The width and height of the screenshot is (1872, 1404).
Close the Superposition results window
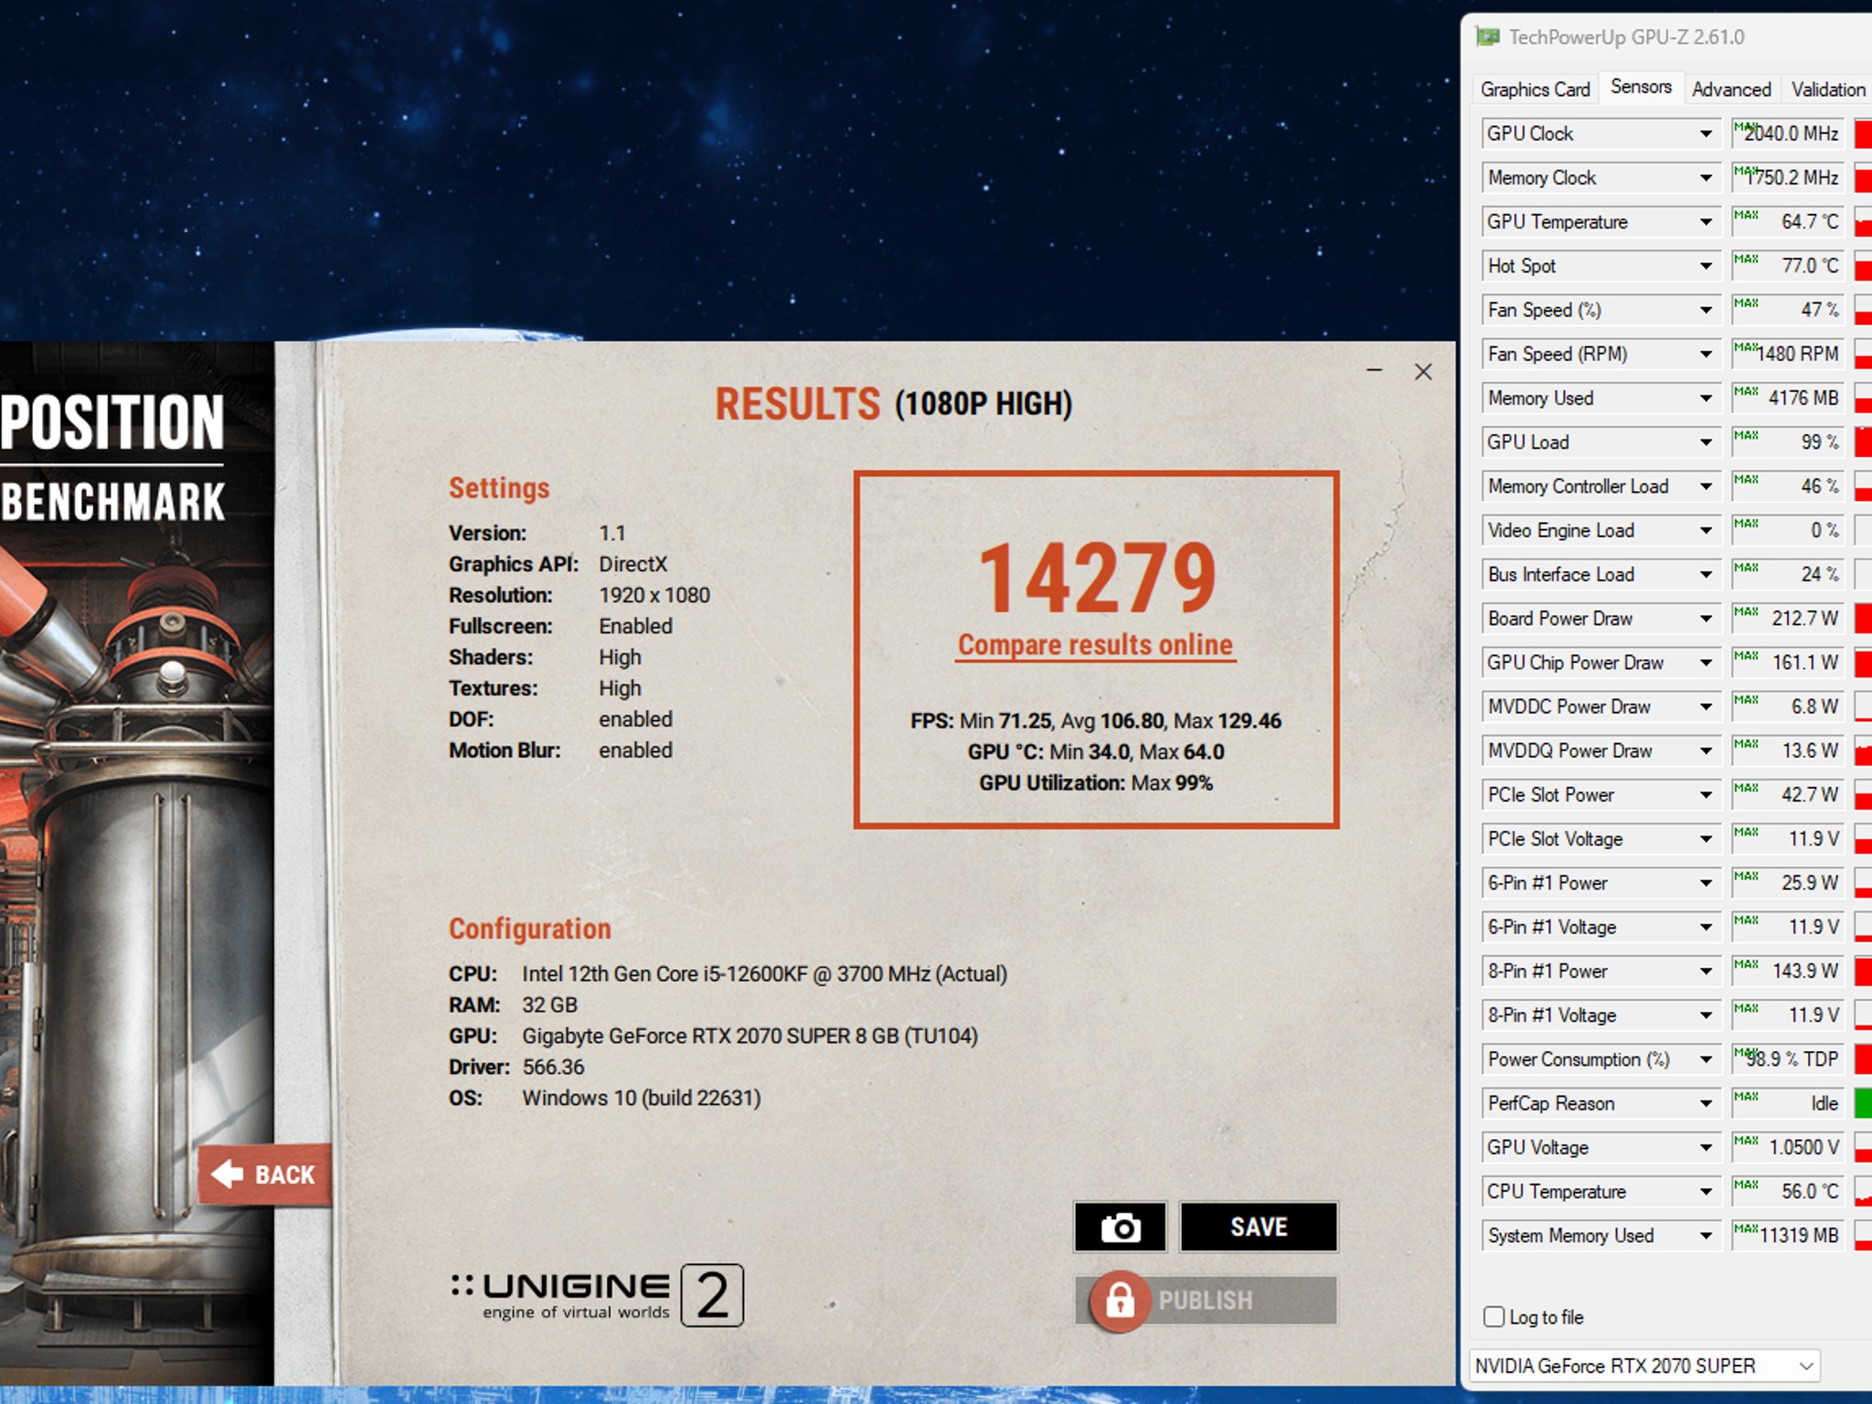pyautogui.click(x=1423, y=371)
